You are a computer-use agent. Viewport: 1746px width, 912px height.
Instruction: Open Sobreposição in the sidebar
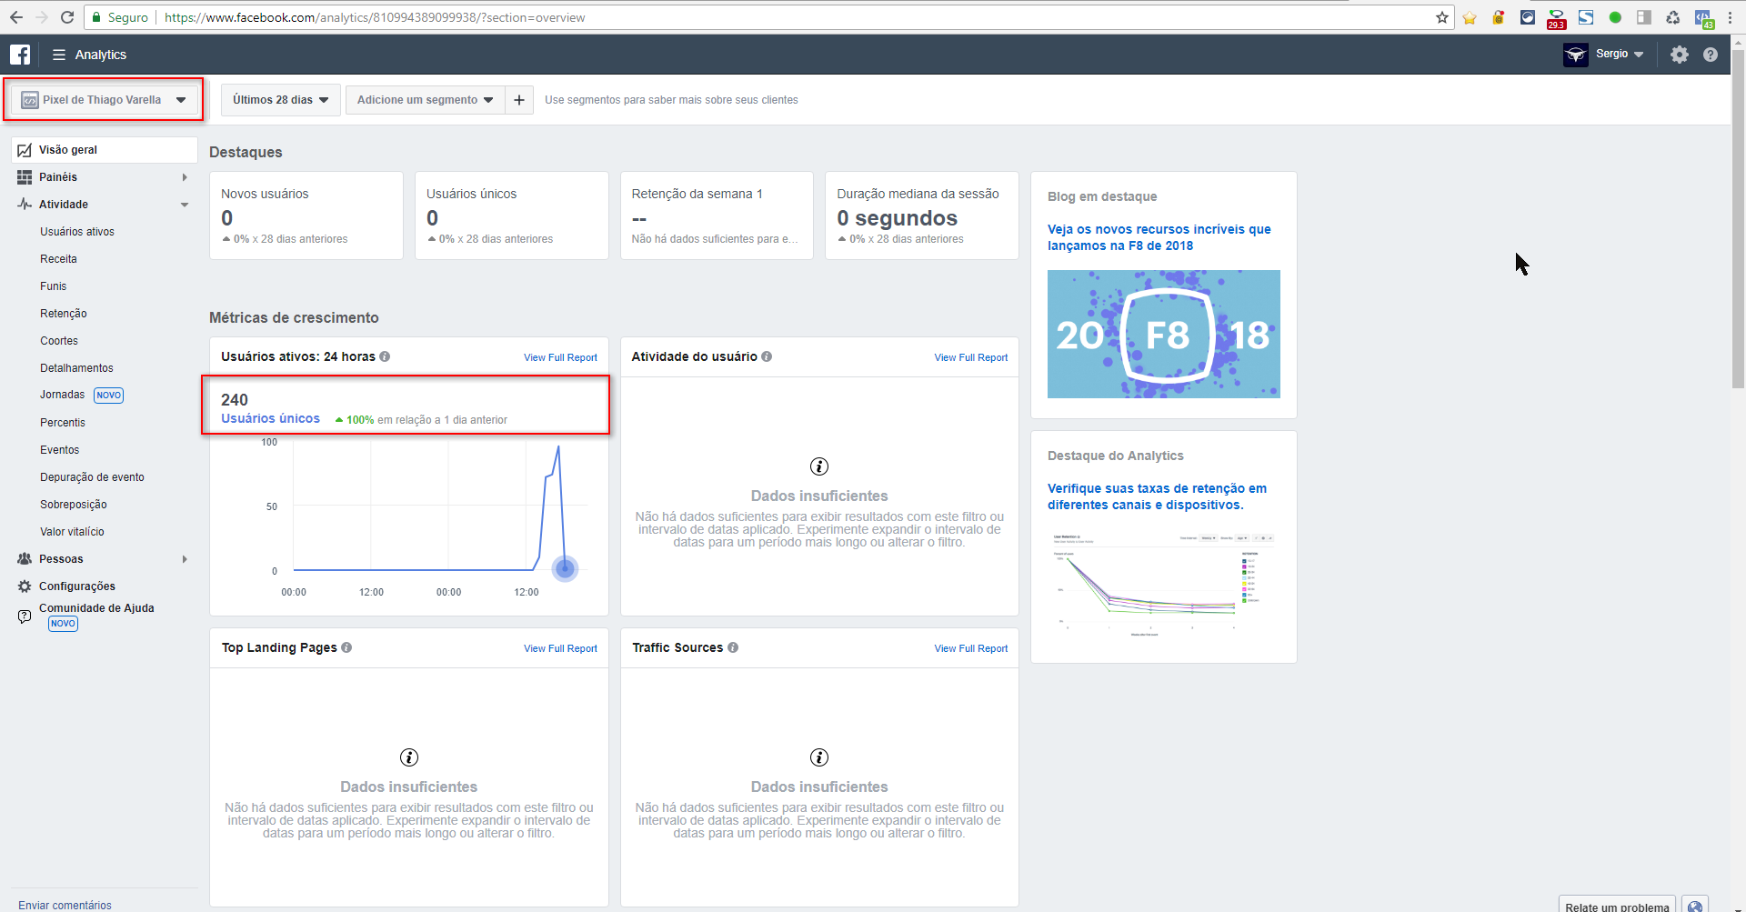pos(74,505)
